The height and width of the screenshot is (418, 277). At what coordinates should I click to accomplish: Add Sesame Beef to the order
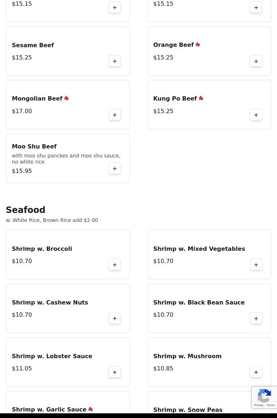coord(115,61)
